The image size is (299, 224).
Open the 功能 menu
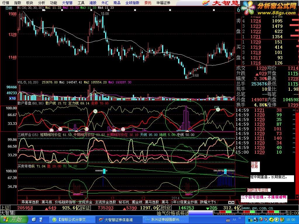(54, 3)
